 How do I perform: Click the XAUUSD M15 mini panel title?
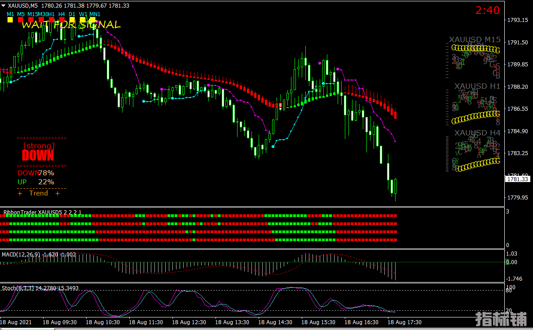point(475,39)
